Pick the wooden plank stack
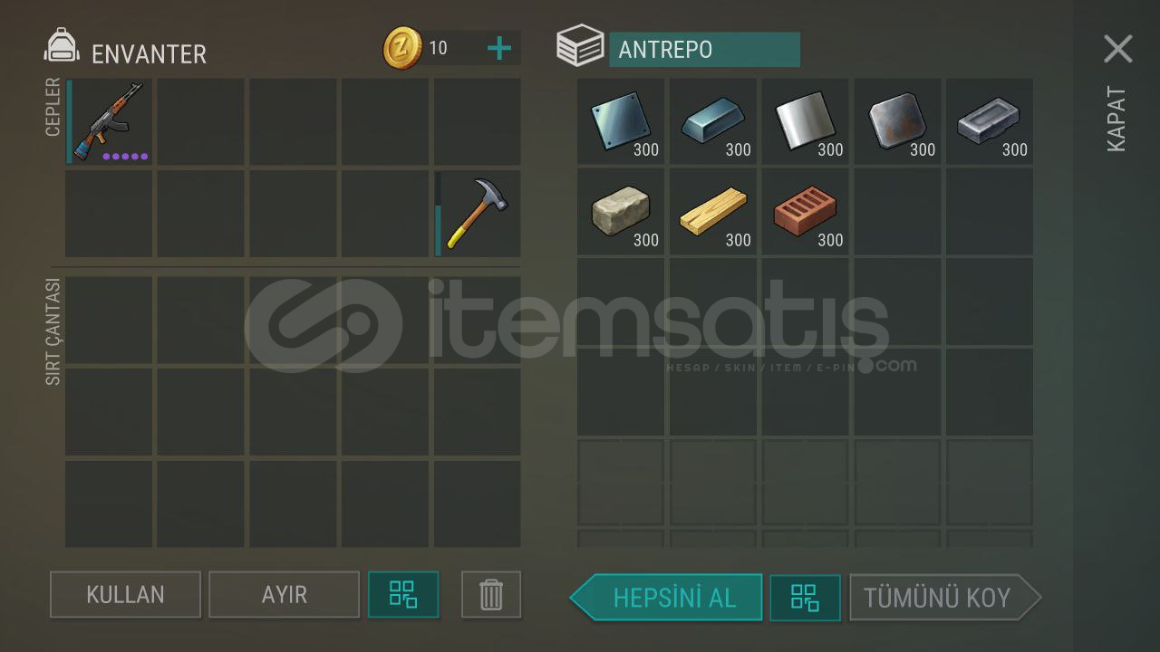 713,212
